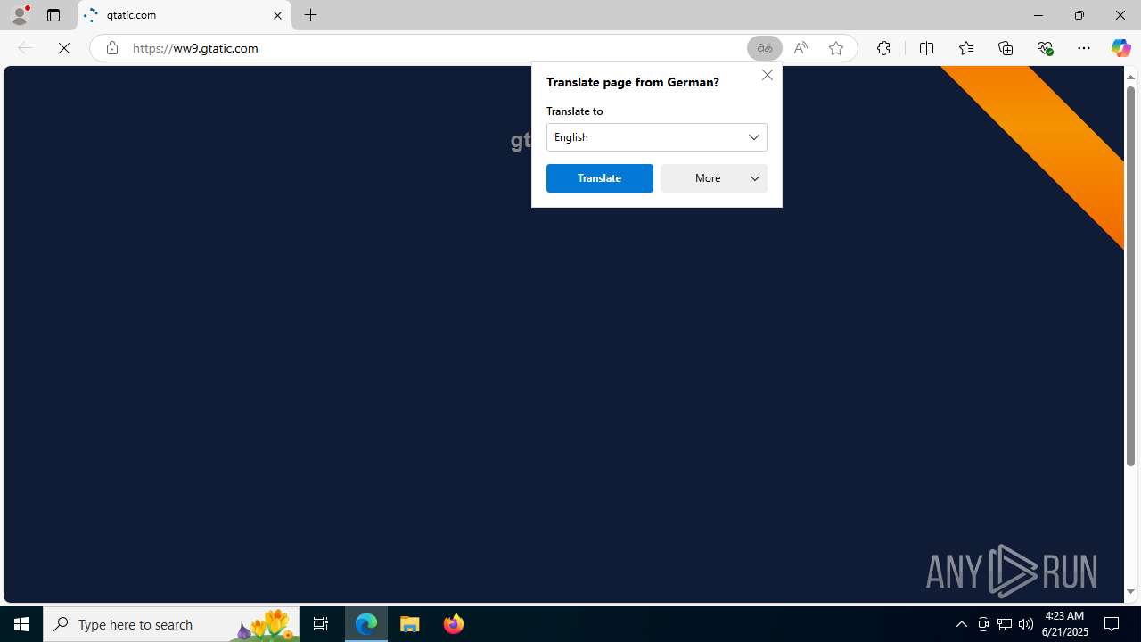Image resolution: width=1141 pixels, height=642 pixels.
Task: Restore down the Edge window
Action: [1079, 15]
